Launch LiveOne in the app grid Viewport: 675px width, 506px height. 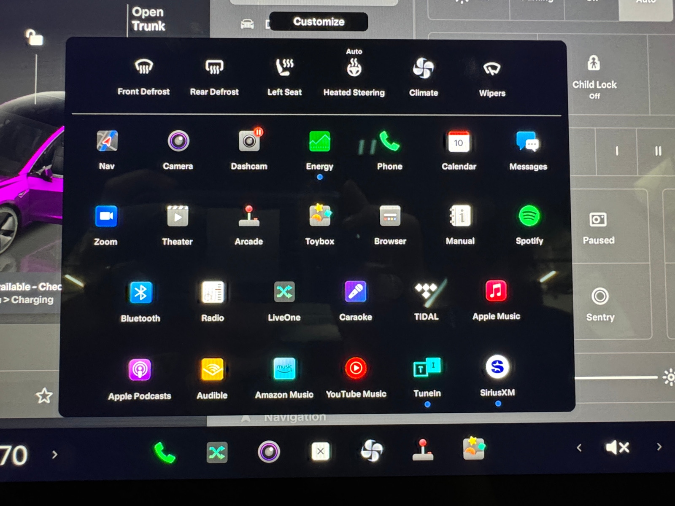tap(284, 292)
